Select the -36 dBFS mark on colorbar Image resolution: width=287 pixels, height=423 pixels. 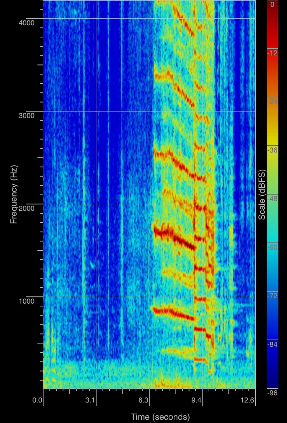pyautogui.click(x=272, y=150)
